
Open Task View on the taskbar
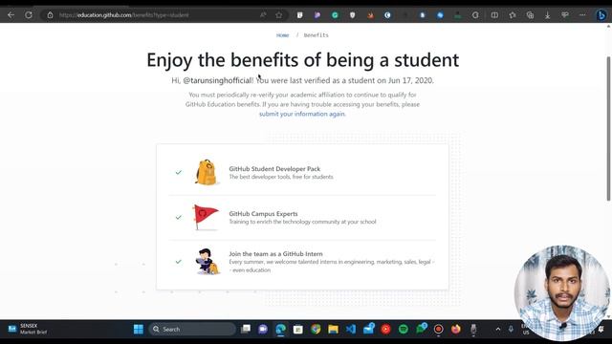click(246, 329)
